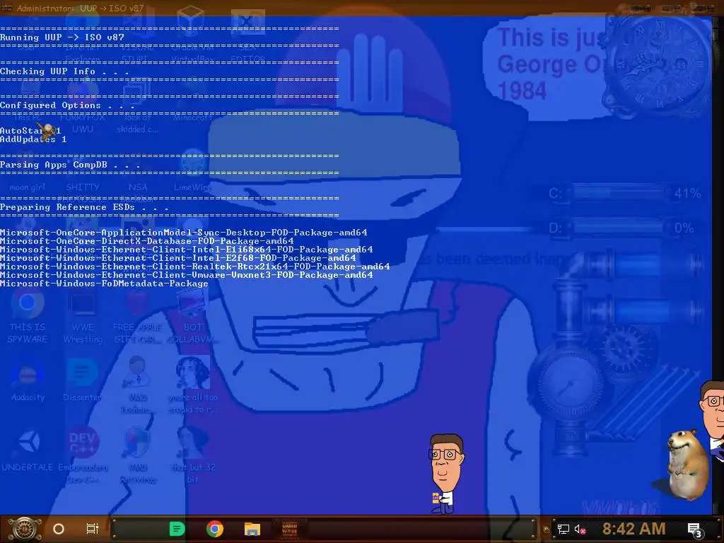The width and height of the screenshot is (724, 543).
Task: Click the "Configured Options" line
Action: click(67, 105)
